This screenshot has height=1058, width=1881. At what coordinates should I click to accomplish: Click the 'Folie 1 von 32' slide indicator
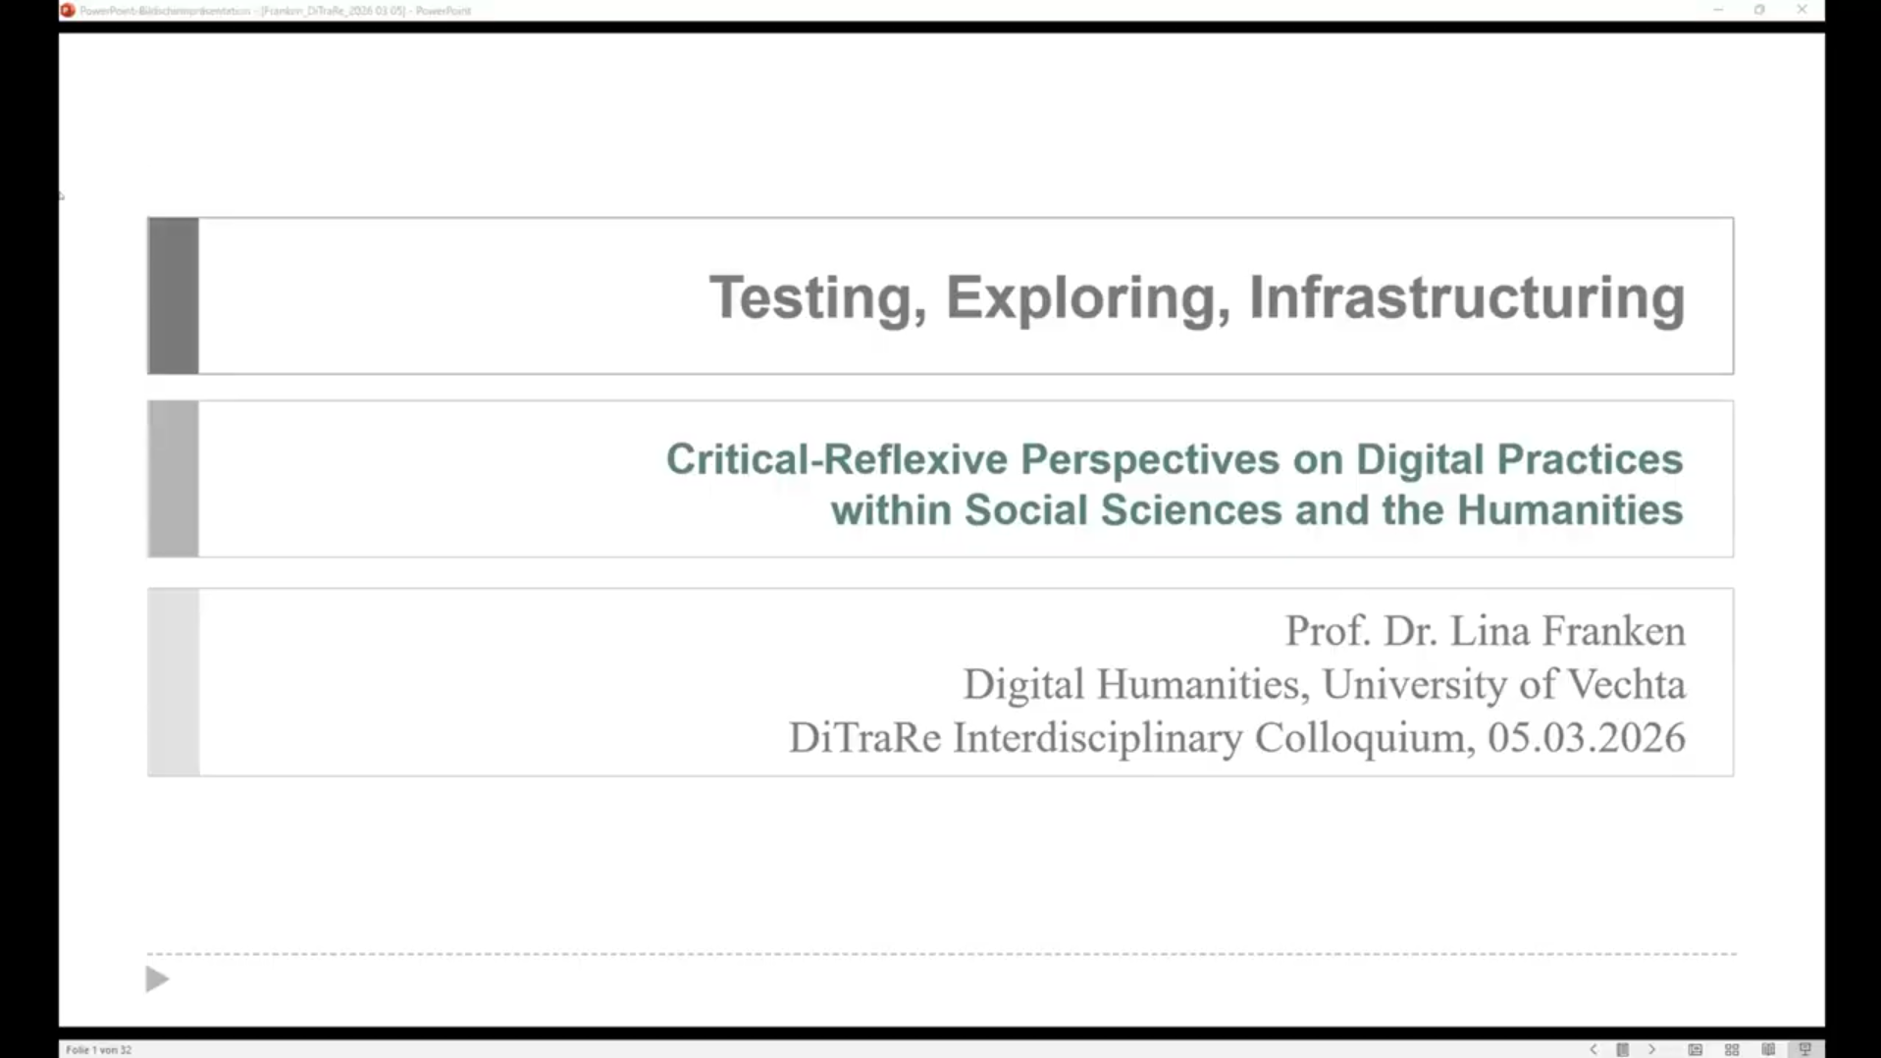tap(98, 1048)
